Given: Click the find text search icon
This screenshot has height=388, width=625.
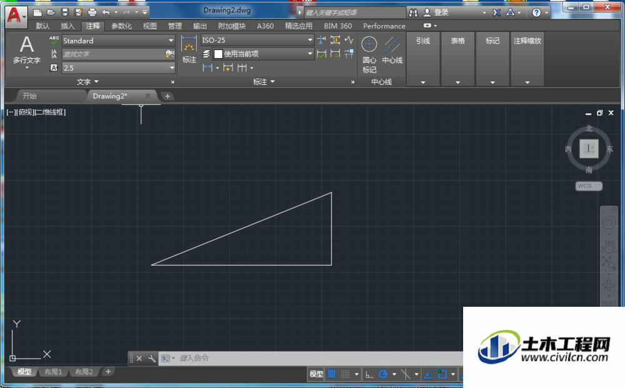Looking at the screenshot, I should coord(170,54).
